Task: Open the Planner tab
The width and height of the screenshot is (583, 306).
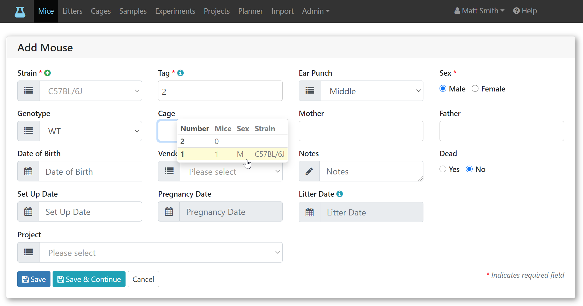Action: coord(250,11)
